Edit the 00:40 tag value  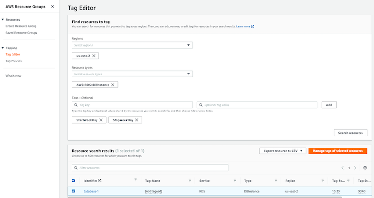(x=362, y=191)
